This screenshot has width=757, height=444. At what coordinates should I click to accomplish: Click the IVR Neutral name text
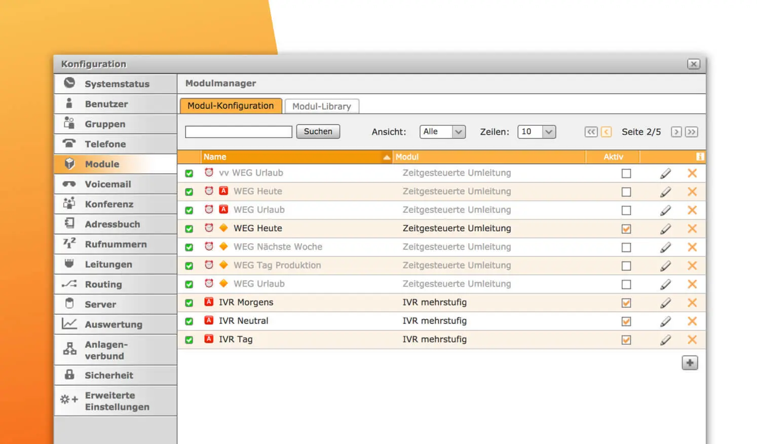(x=244, y=321)
